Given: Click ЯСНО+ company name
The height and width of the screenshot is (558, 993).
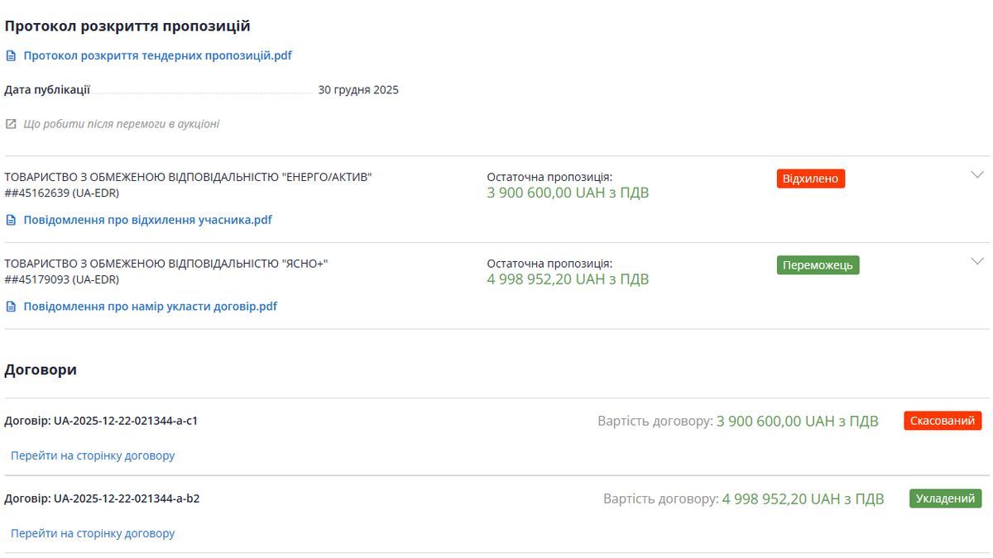Looking at the screenshot, I should tap(166, 263).
